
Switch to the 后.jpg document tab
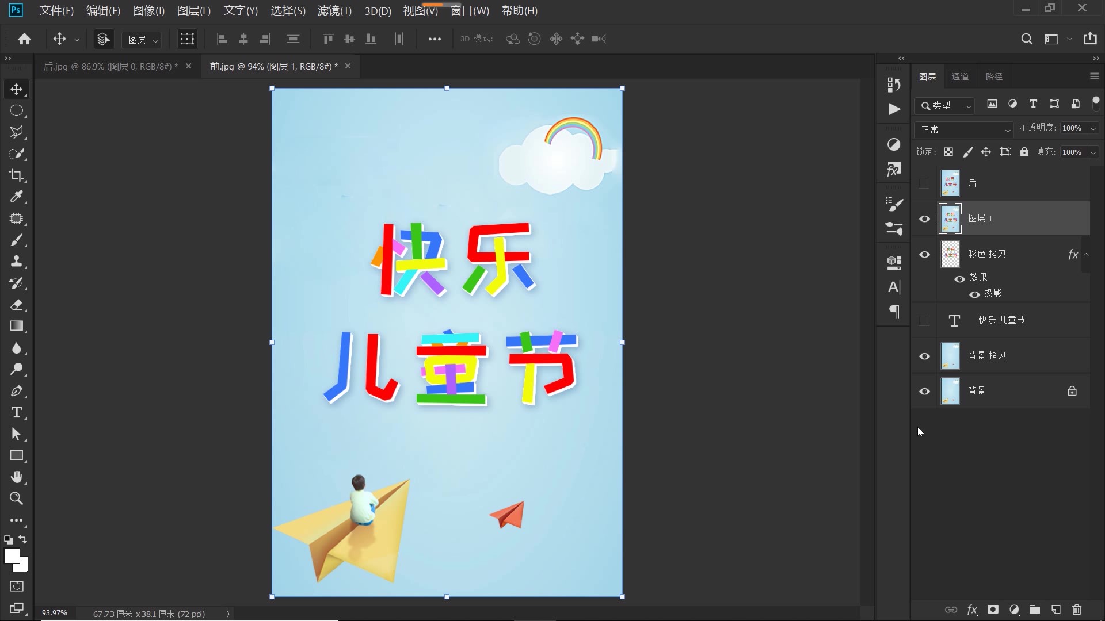(x=111, y=67)
